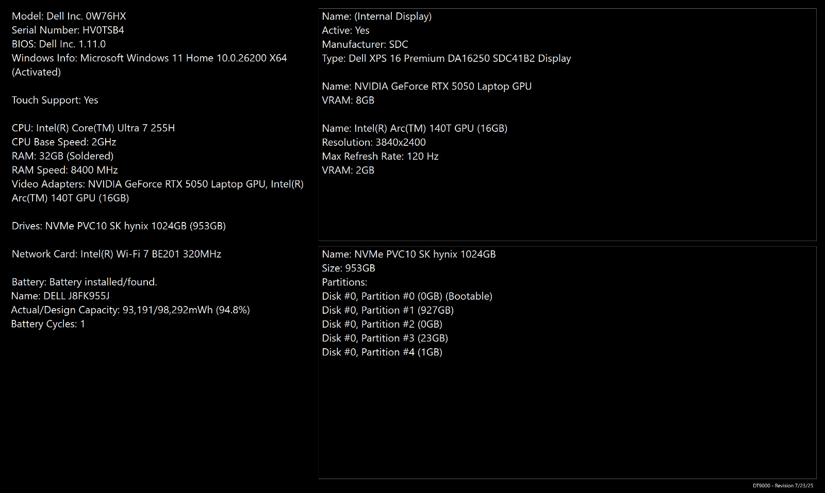Select the Dell XPS 16 Premium display type line

447,58
